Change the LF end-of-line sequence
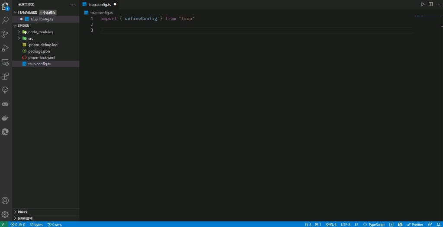This screenshot has width=443, height=227. [356, 224]
